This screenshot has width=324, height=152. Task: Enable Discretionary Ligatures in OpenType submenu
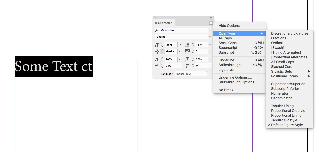click(289, 33)
